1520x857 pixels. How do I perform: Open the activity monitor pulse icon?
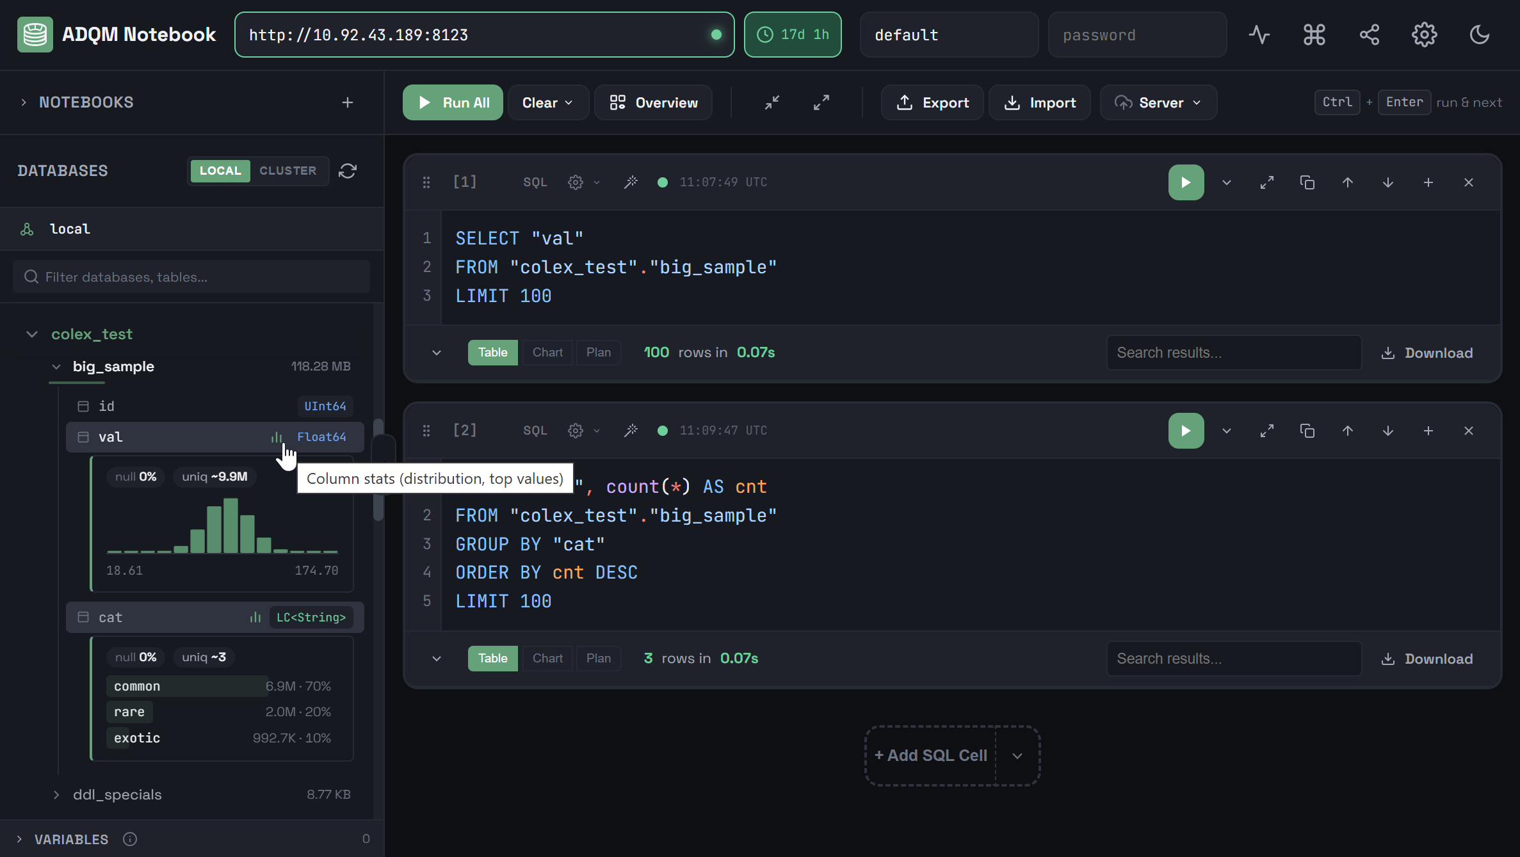pos(1259,35)
